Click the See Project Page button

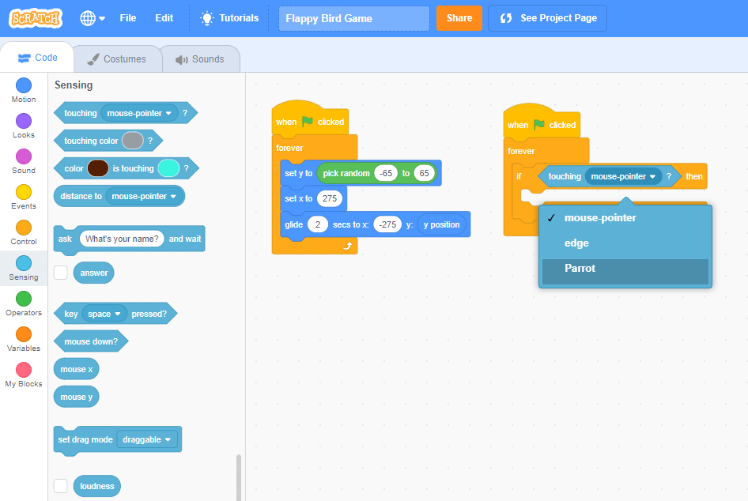(547, 18)
